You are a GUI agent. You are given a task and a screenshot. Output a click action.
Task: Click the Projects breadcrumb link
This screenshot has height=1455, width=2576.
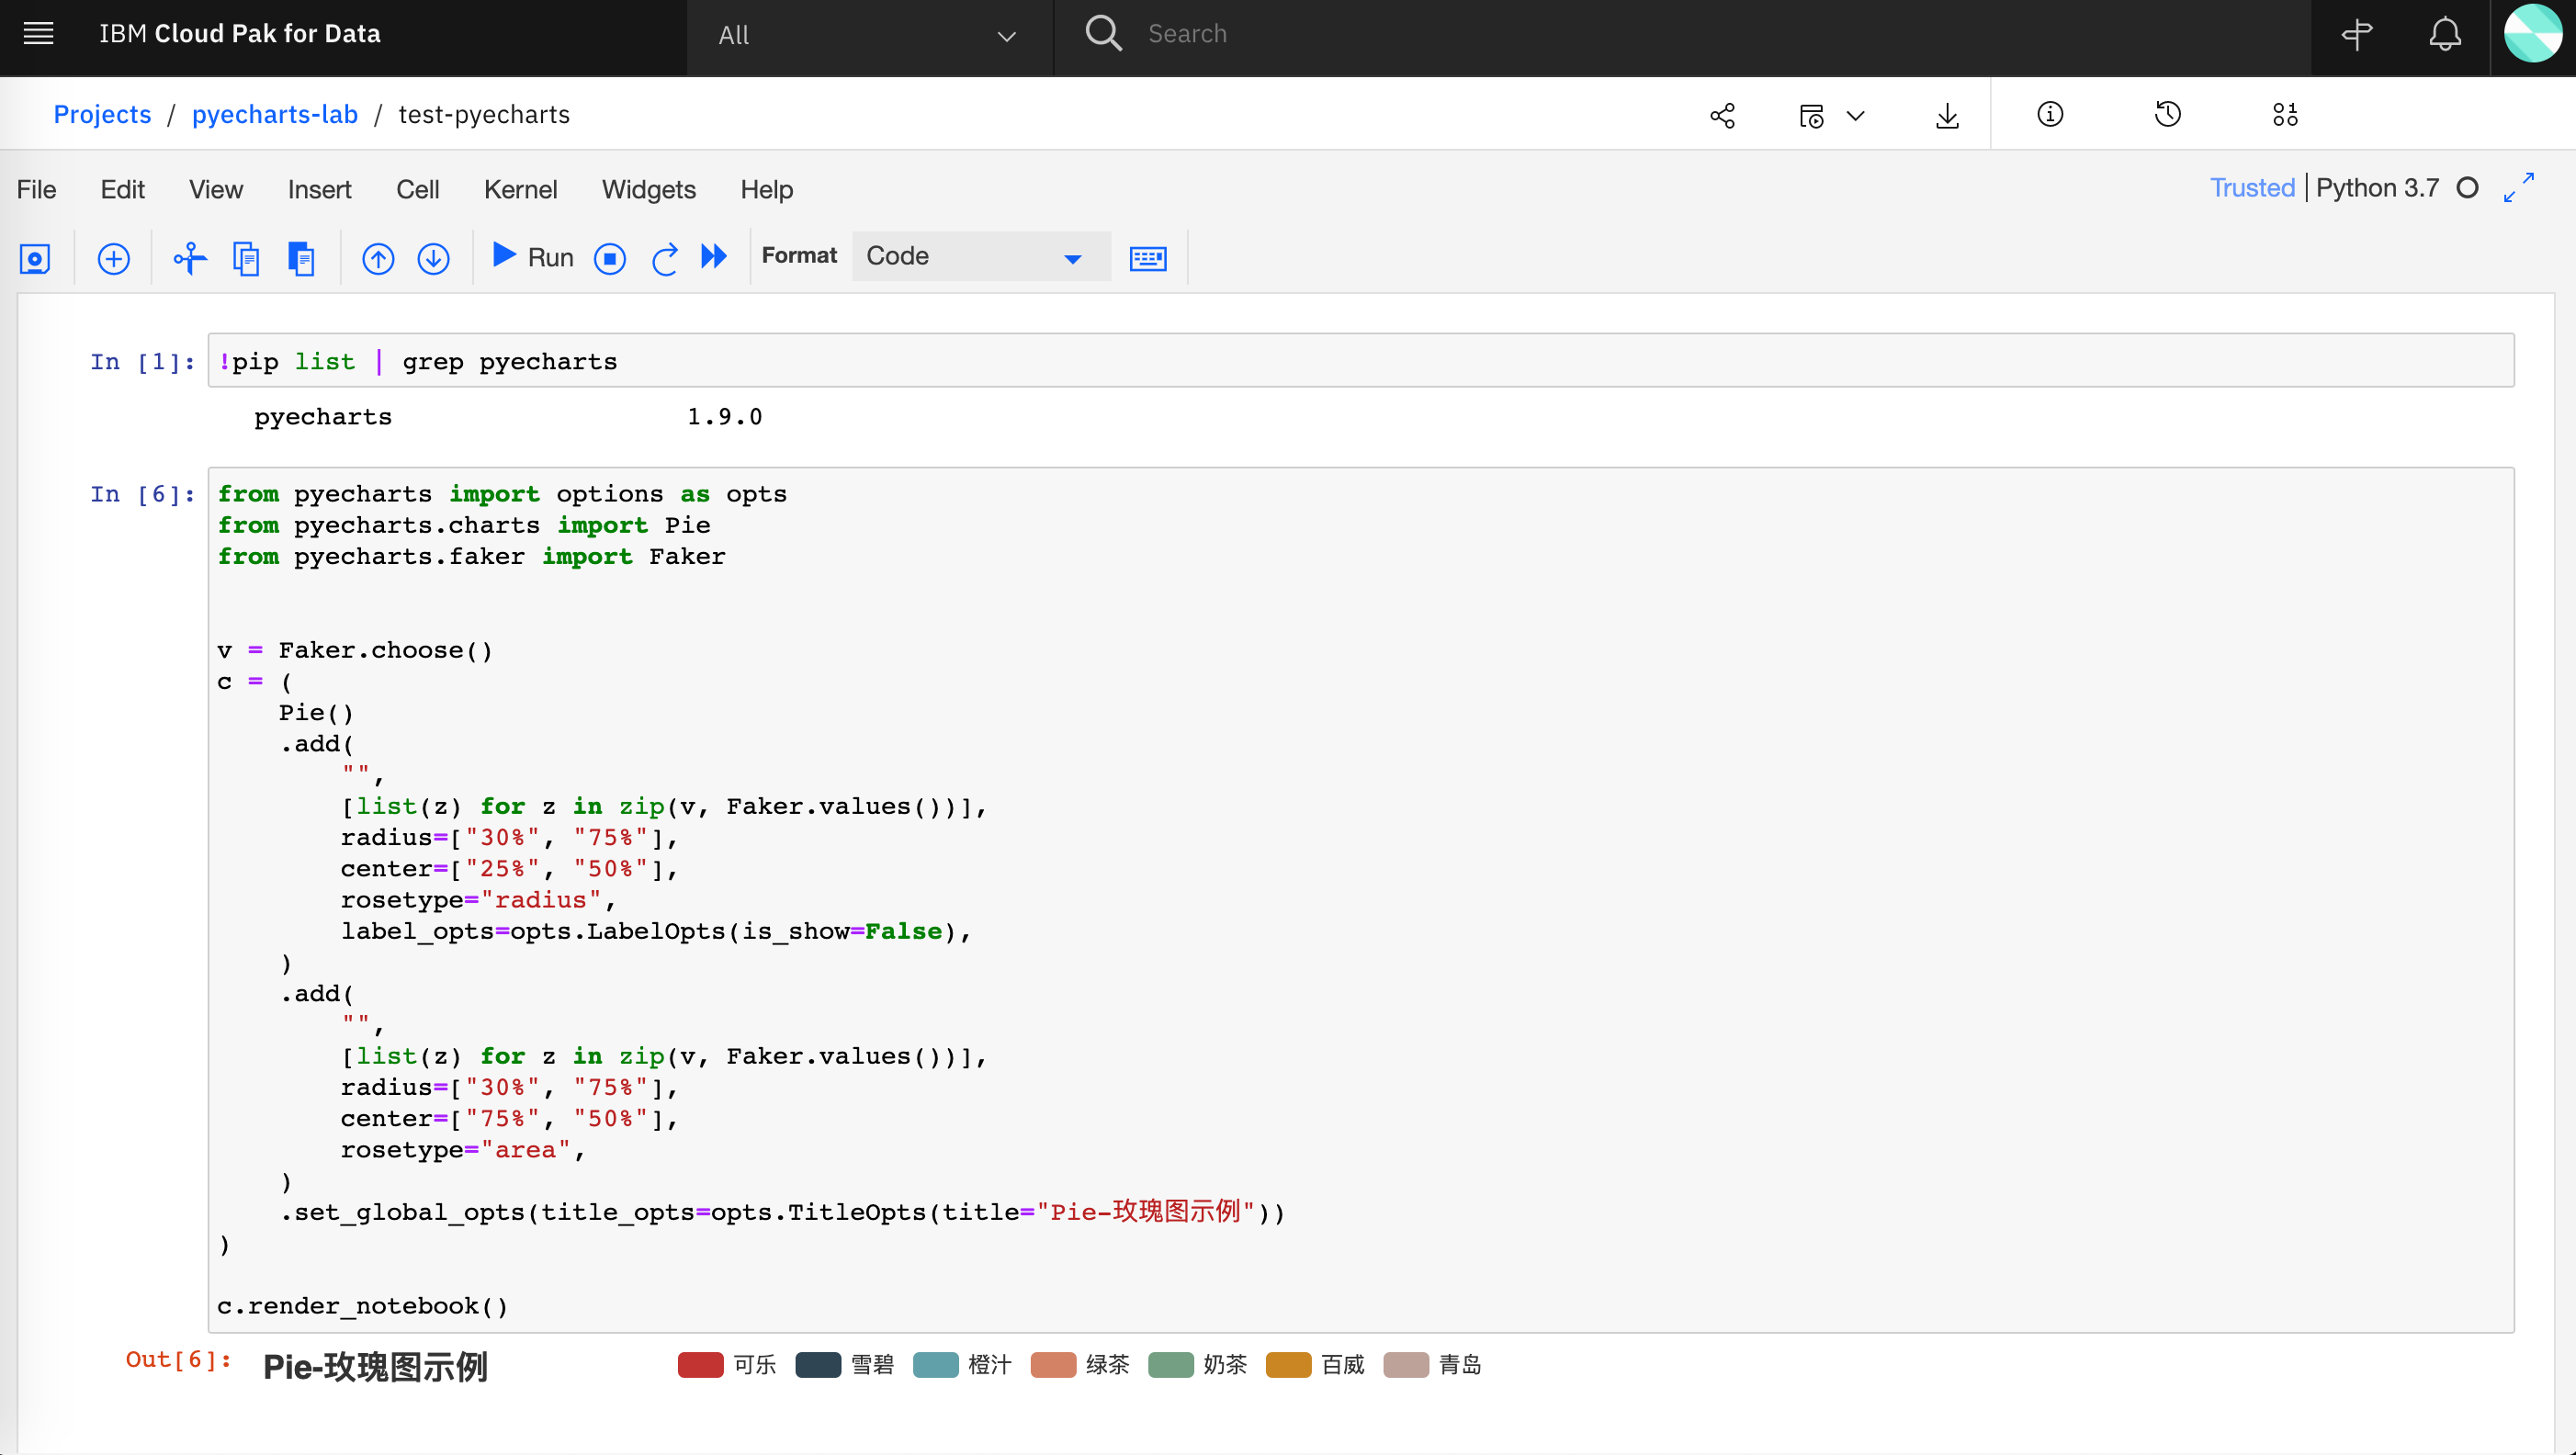click(x=103, y=113)
